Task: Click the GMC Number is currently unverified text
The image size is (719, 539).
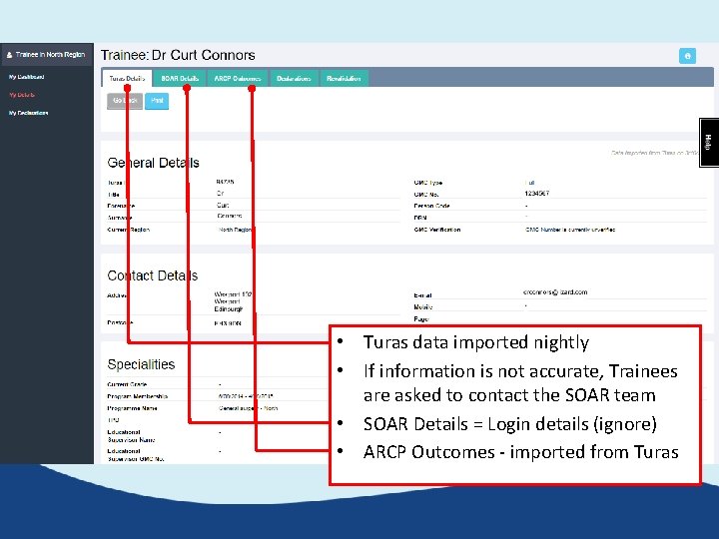Action: point(570,230)
